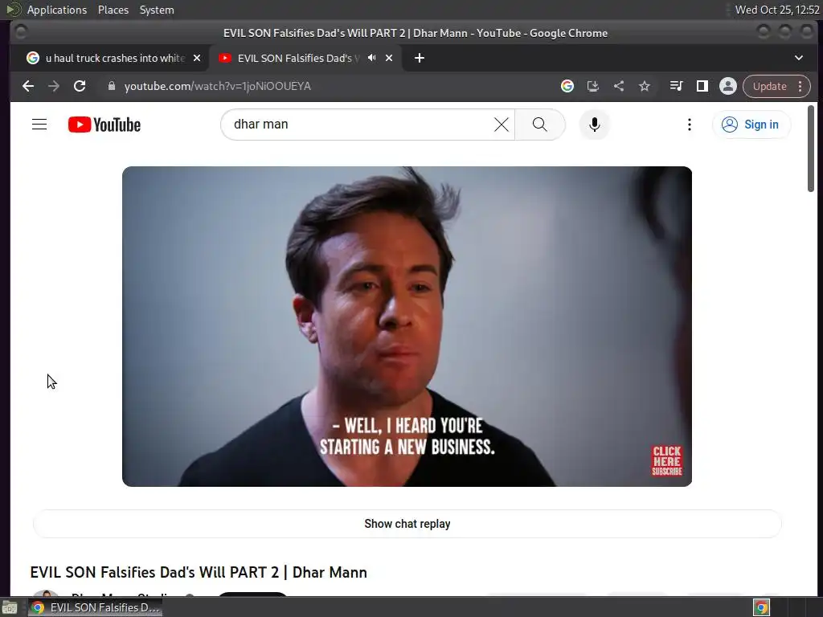Click the video title 'EVIL SON Falsifies Dad's Will PART 2'

tap(199, 572)
